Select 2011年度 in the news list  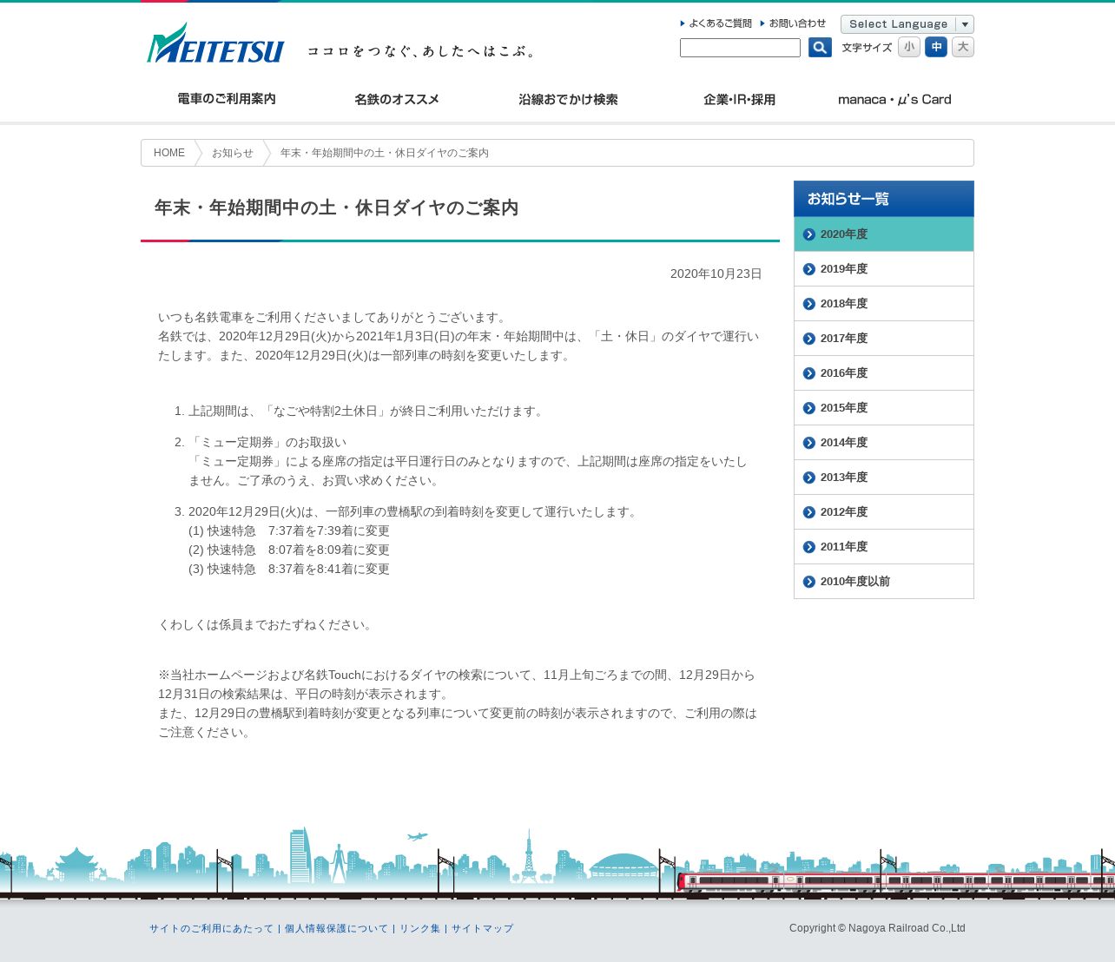click(884, 547)
